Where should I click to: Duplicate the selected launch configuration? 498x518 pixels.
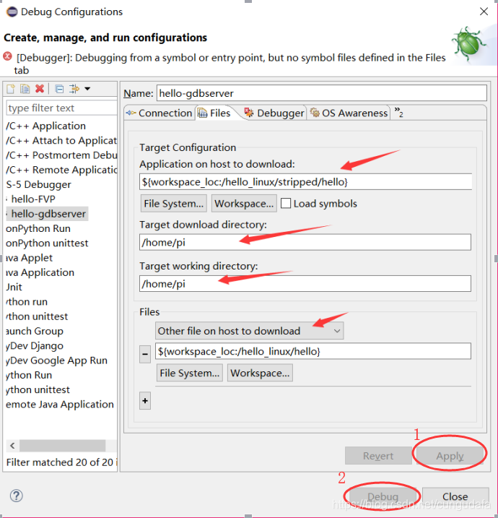25,89
